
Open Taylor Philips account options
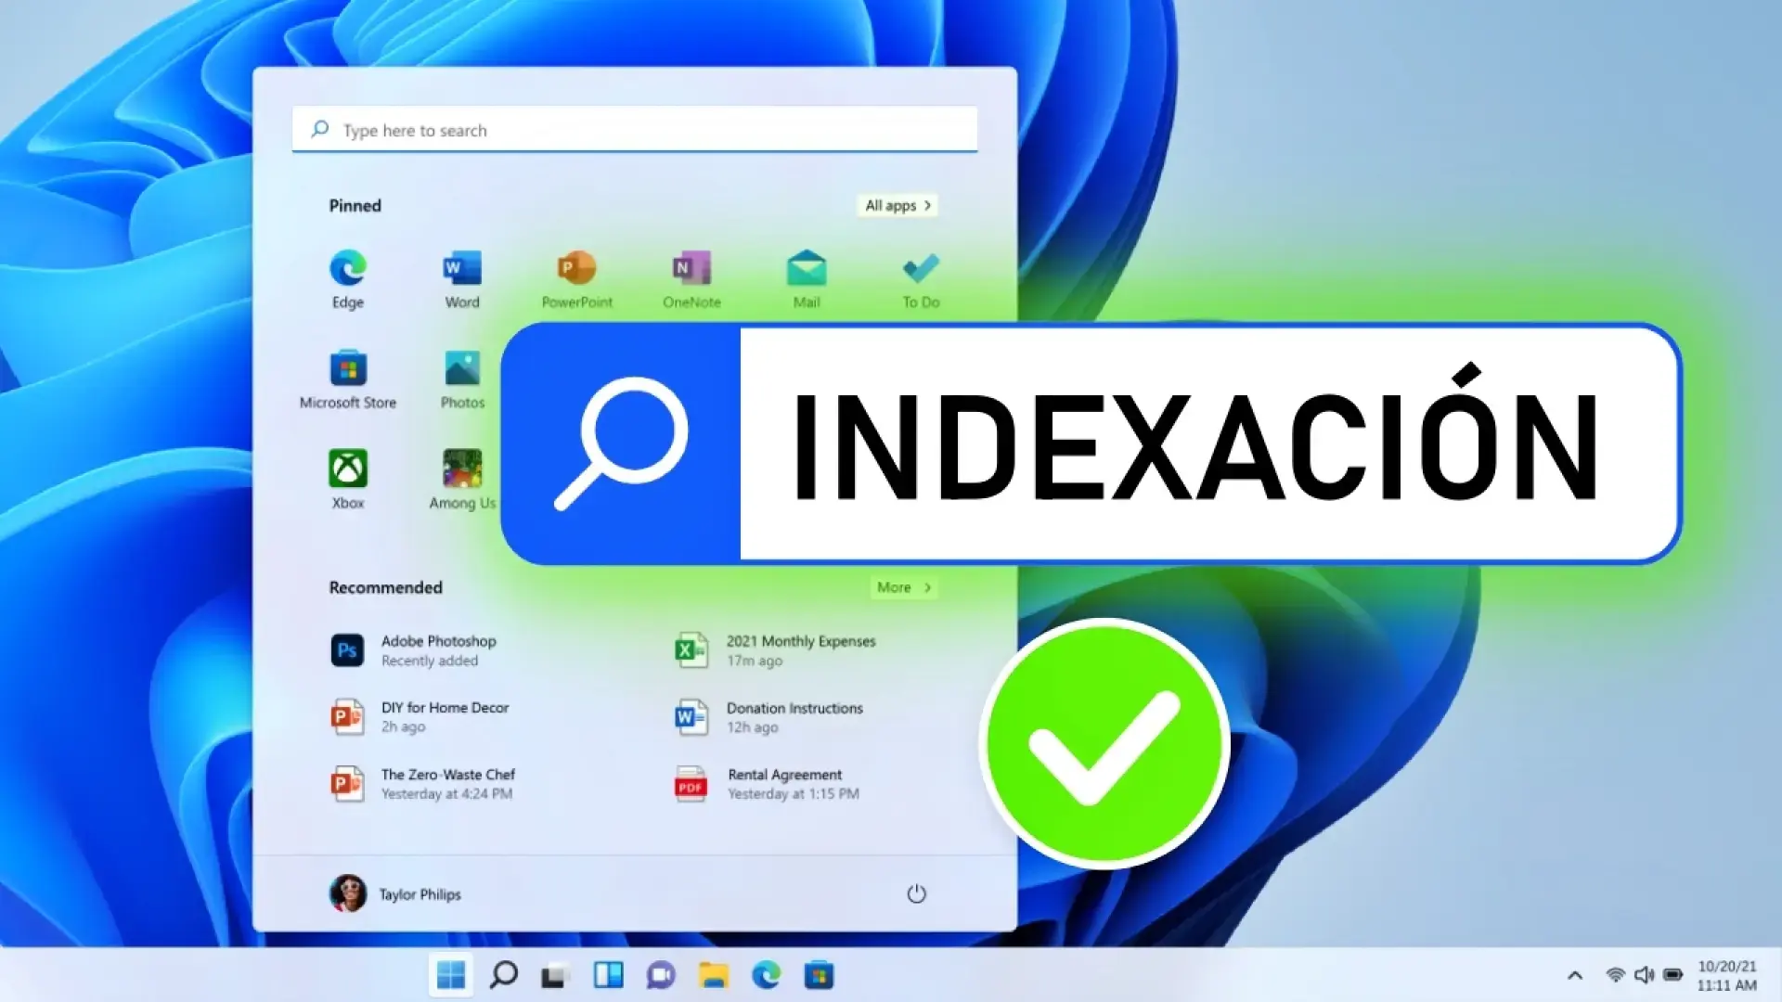click(399, 893)
